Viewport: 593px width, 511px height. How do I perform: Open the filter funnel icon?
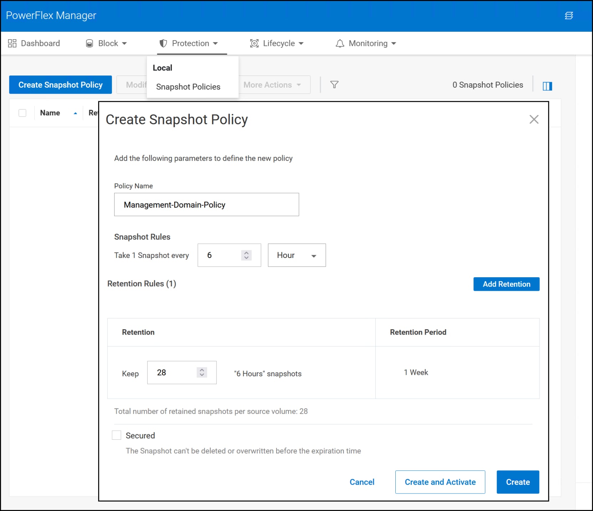click(x=334, y=85)
